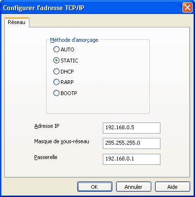Open help via the Aide button

pyautogui.click(x=172, y=186)
